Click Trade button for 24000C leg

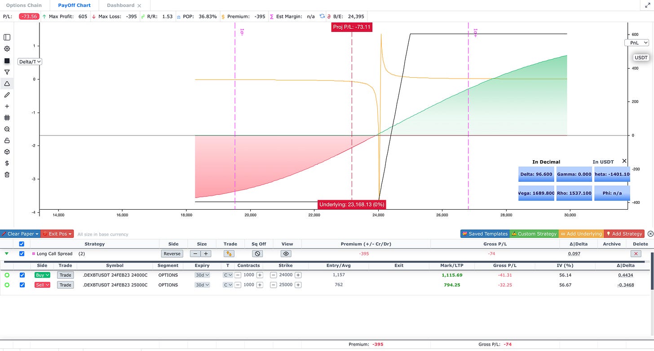(x=66, y=275)
